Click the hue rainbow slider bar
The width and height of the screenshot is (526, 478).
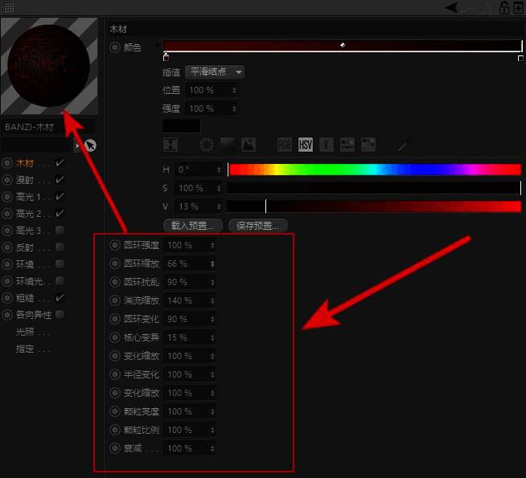click(x=375, y=170)
